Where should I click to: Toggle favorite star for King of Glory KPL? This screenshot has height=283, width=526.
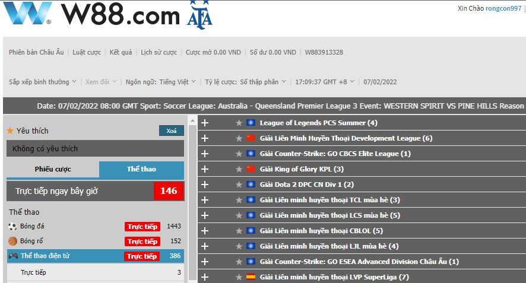239,169
